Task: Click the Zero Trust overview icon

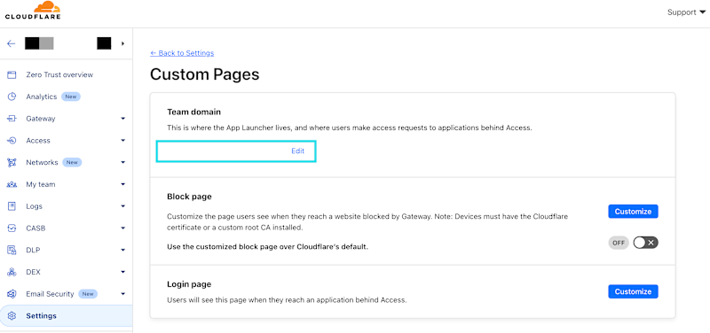Action: pyautogui.click(x=12, y=74)
